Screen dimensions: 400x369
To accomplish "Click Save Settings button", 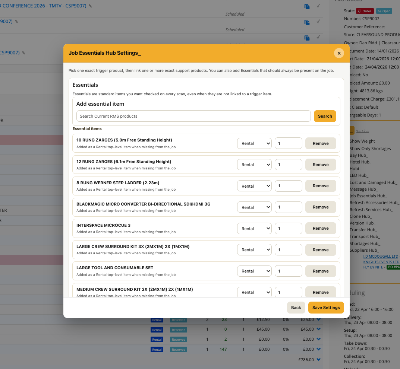I will (326, 308).
